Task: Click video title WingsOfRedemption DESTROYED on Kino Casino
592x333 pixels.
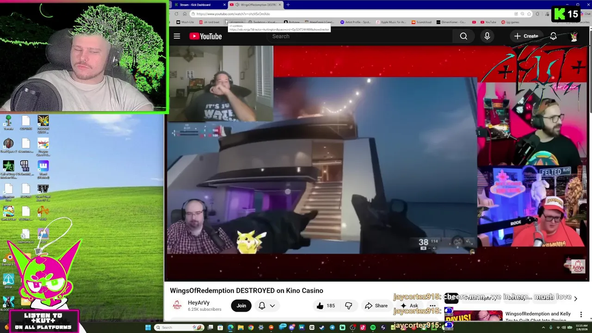Action: [x=247, y=290]
